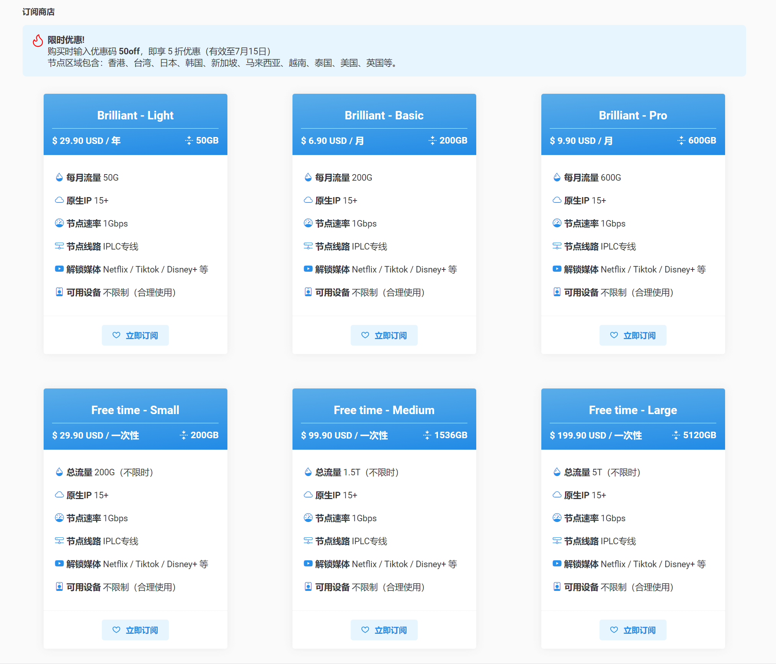The height and width of the screenshot is (664, 776).
Task: Click the Brilliant - Light card title
Action: coord(135,115)
